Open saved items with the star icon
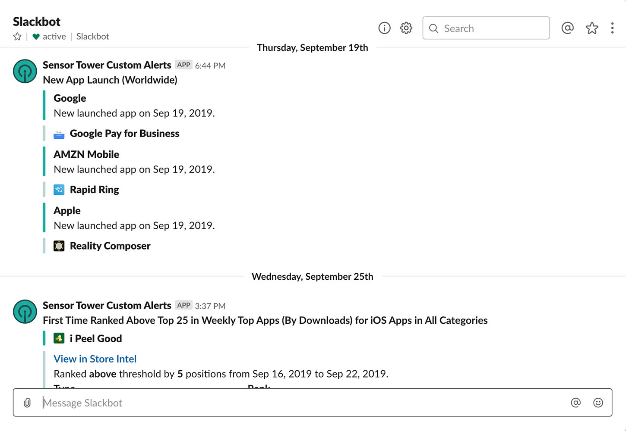626x431 pixels. tap(591, 28)
